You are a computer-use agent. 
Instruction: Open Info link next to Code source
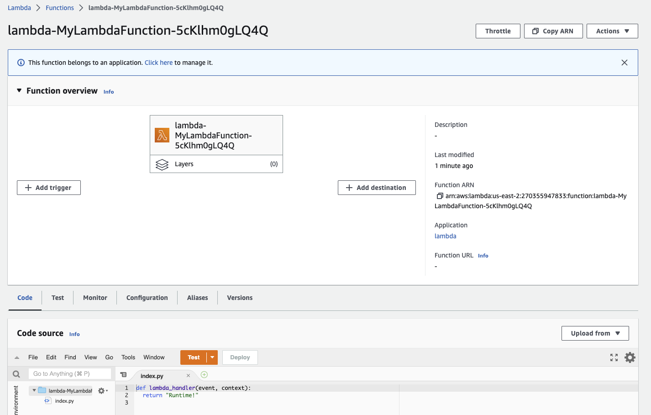[74, 334]
